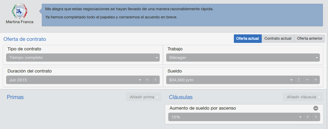Click the Añadir cláusula button

(x=303, y=97)
